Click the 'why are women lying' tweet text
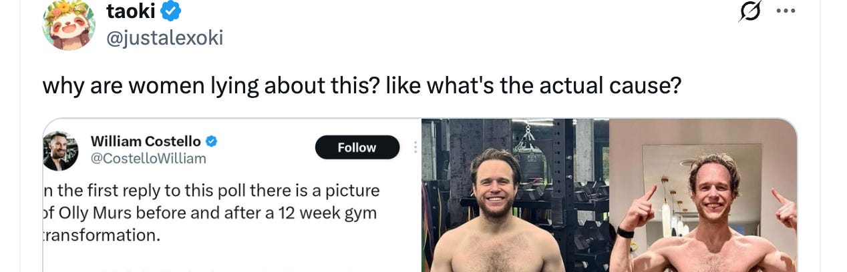Screen dimensions: 847x272 coord(361,85)
